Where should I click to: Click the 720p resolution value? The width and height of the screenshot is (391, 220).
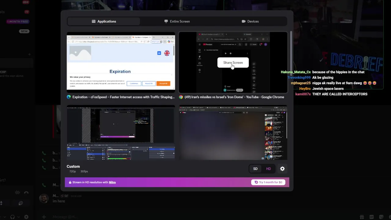[x=72, y=171]
